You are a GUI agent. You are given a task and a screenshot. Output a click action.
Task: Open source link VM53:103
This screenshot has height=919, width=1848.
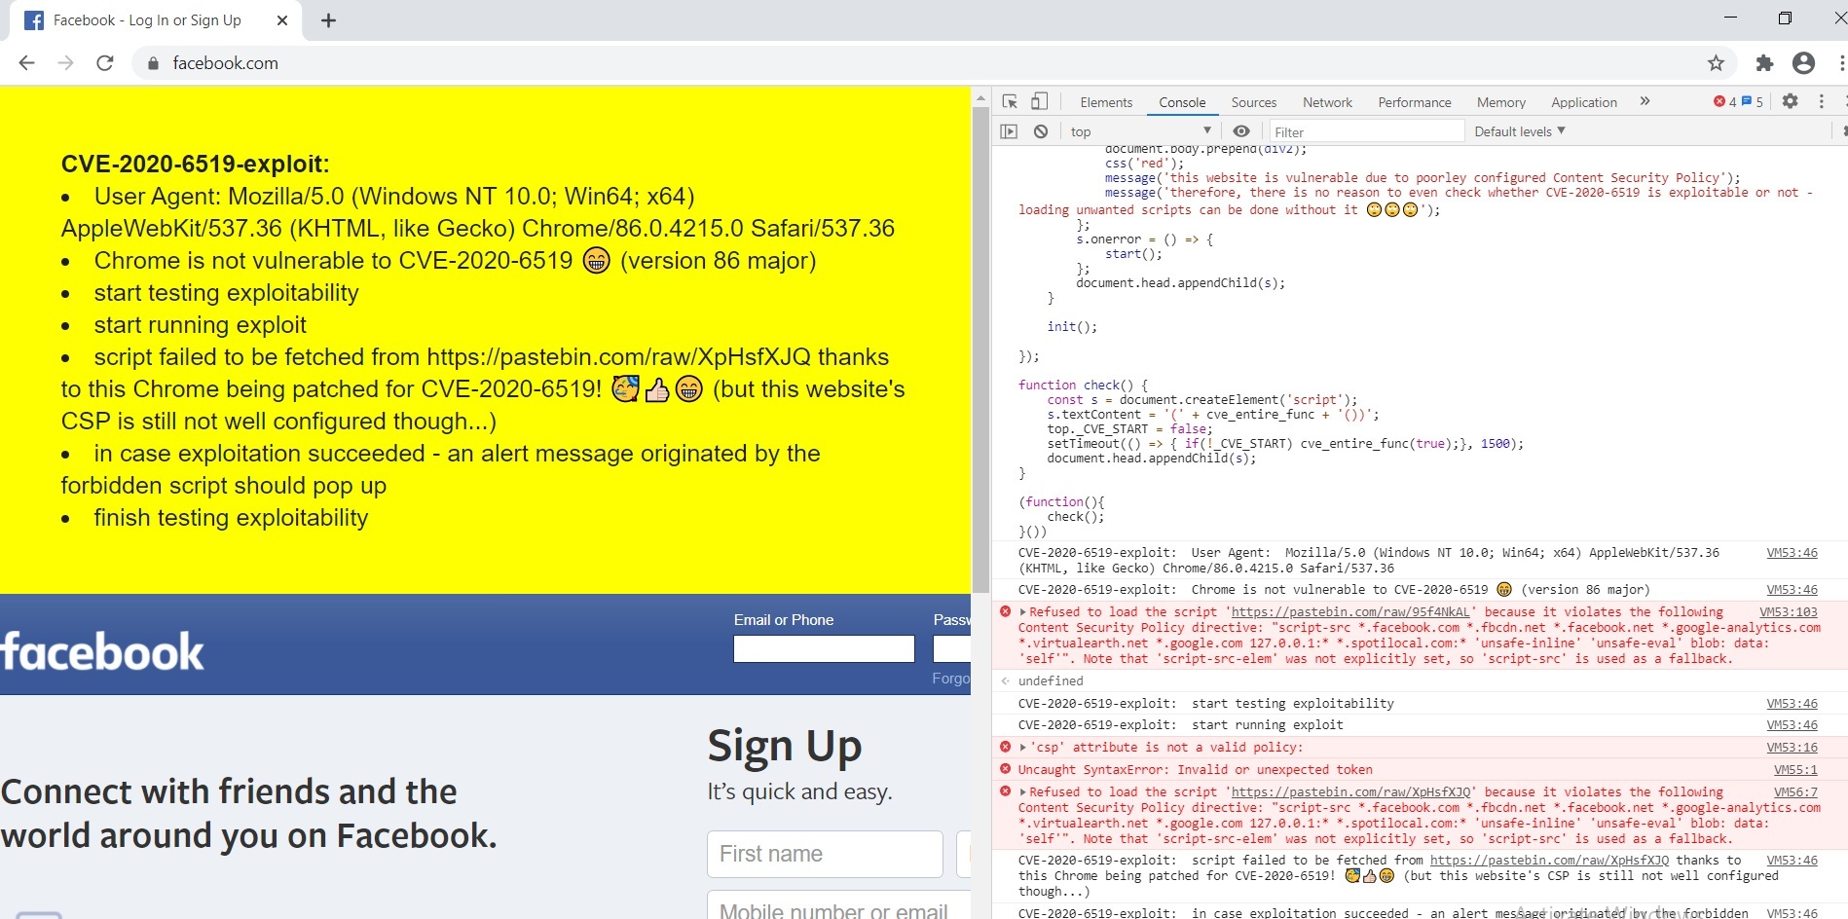pyautogui.click(x=1788, y=612)
